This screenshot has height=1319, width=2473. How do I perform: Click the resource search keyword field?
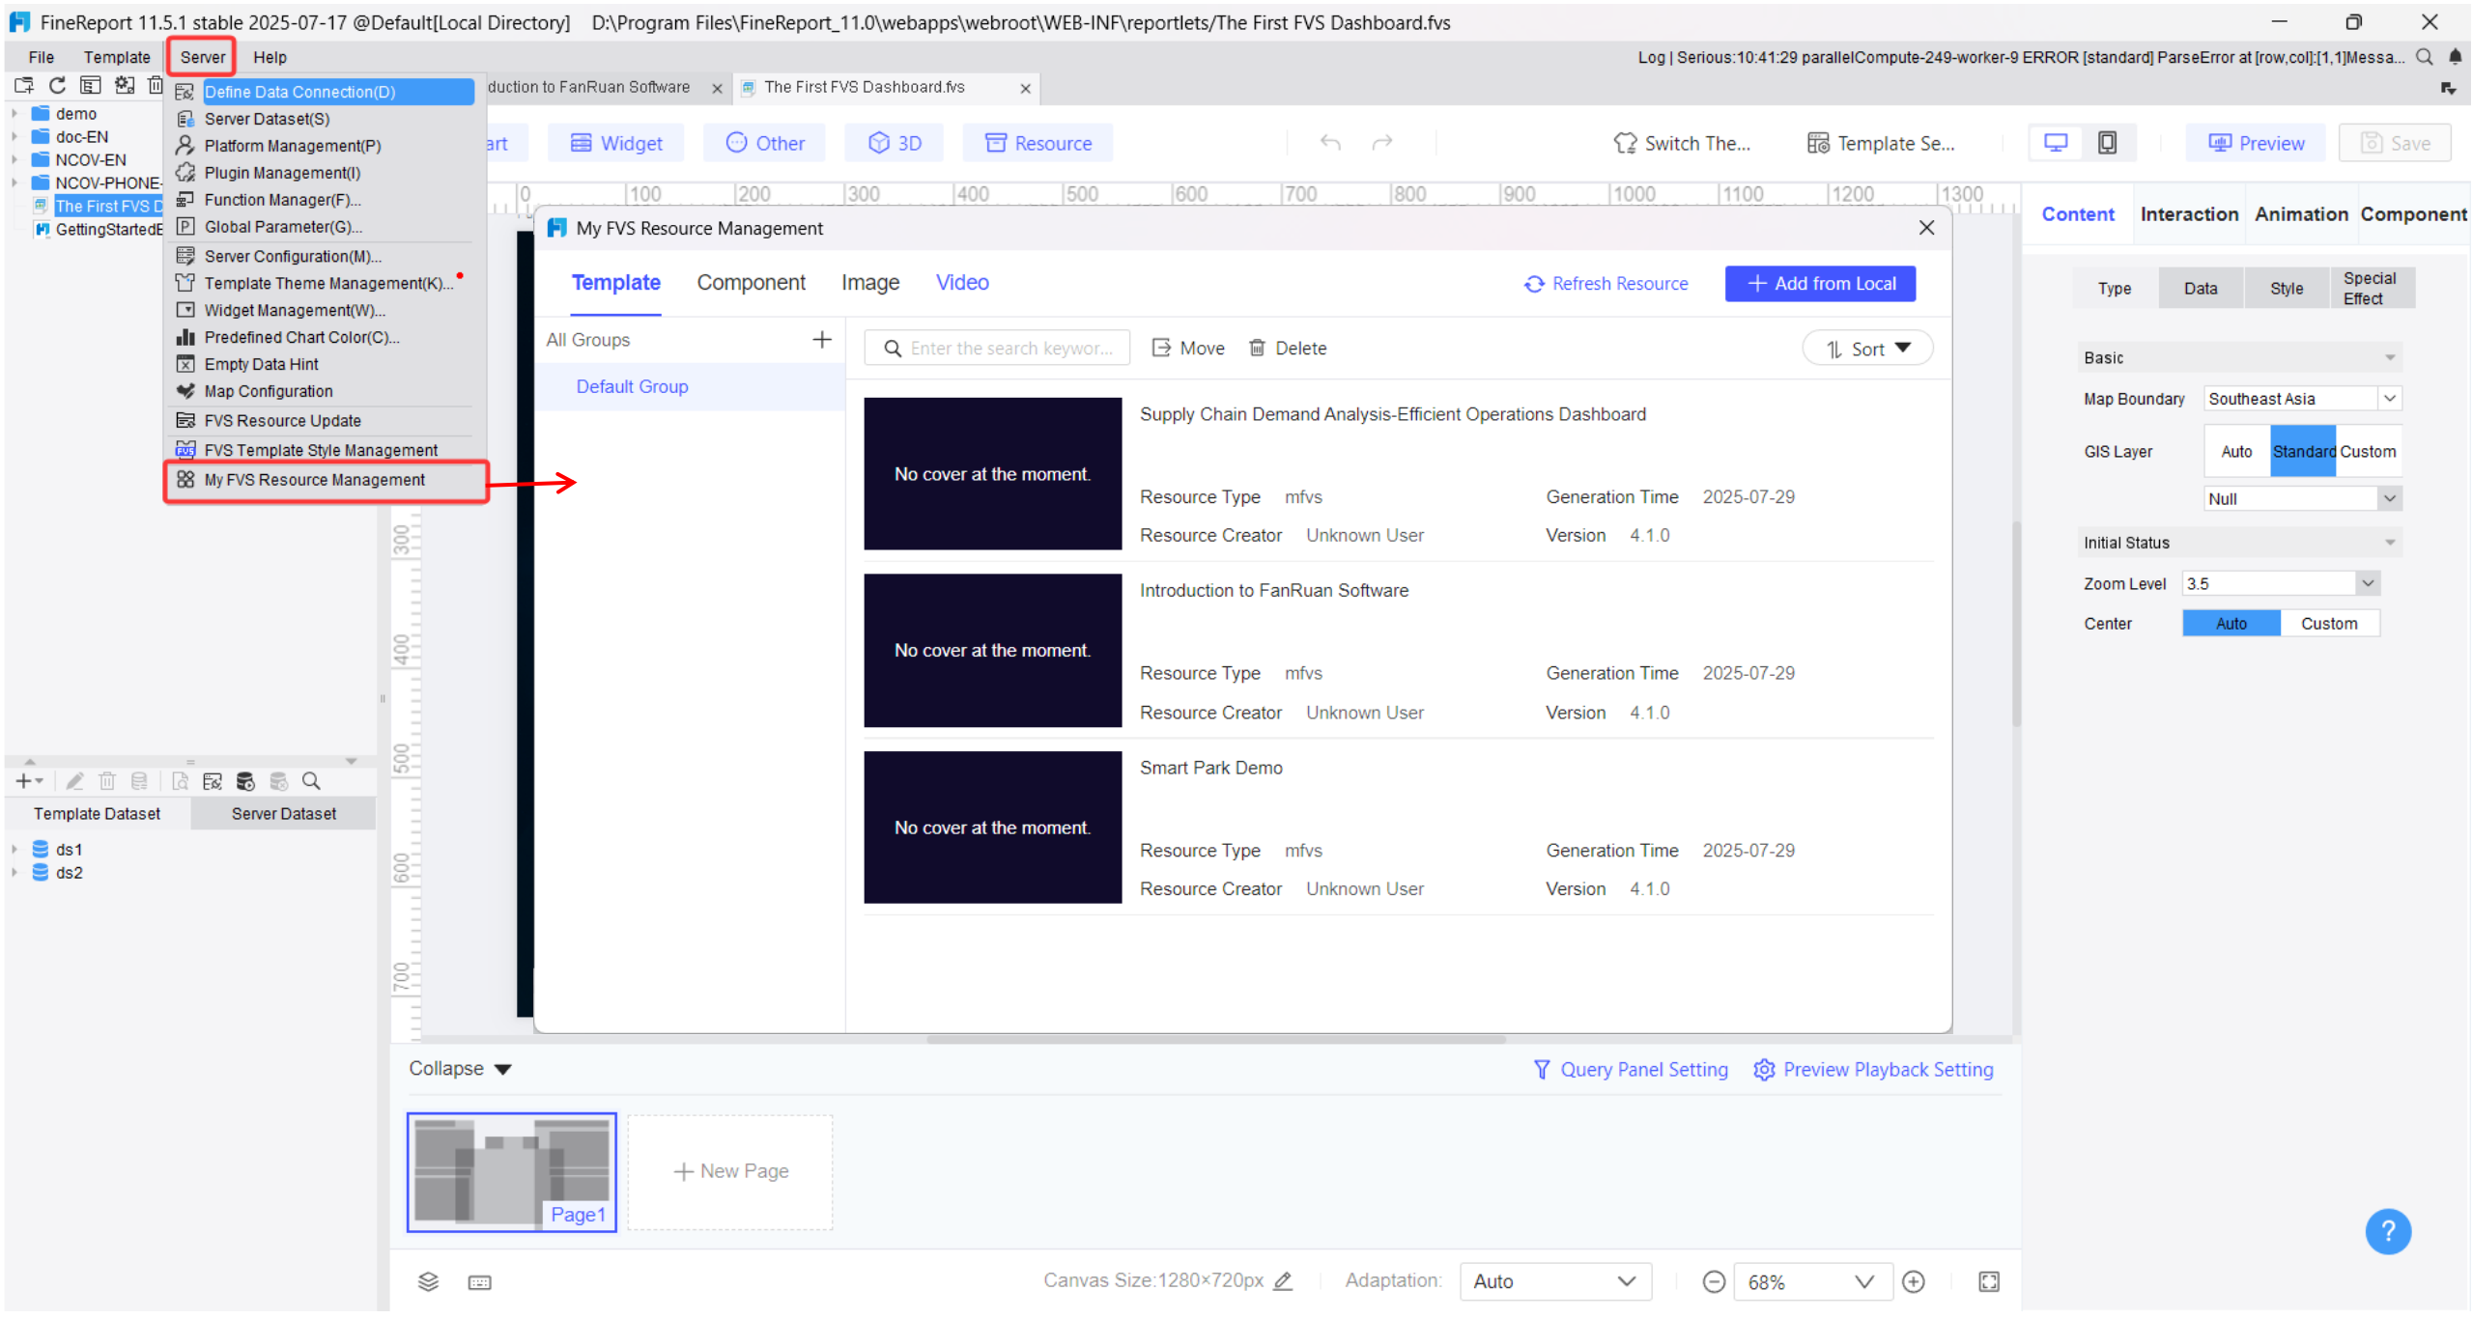pos(997,349)
